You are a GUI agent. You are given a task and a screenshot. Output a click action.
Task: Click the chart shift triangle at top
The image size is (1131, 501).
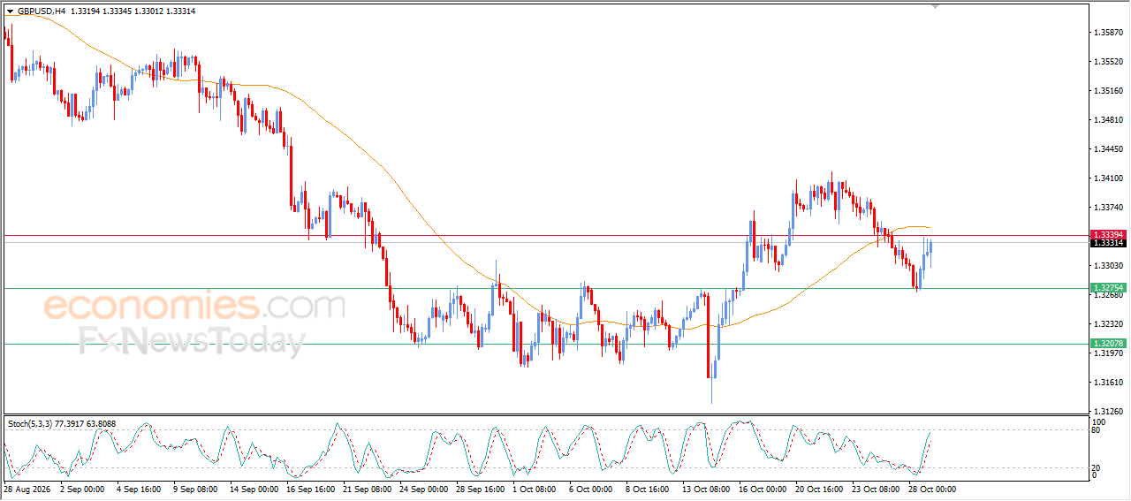[x=937, y=6]
